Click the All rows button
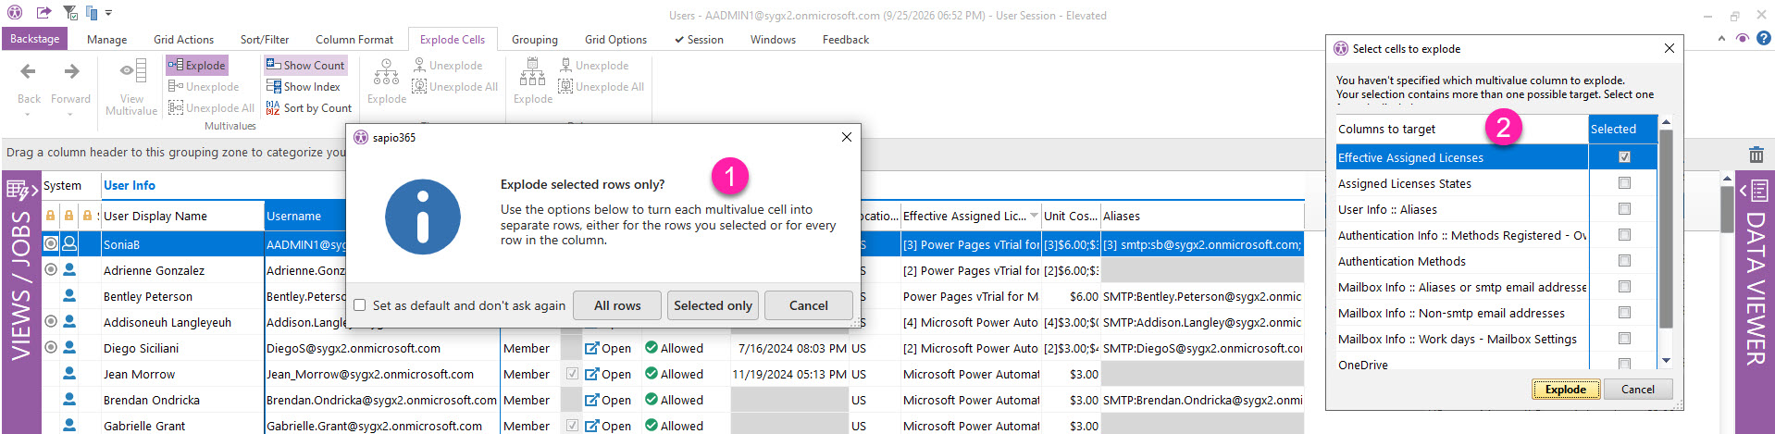Image resolution: width=1775 pixels, height=434 pixels. 617,305
